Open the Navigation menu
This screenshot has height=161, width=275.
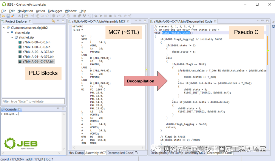25,11
